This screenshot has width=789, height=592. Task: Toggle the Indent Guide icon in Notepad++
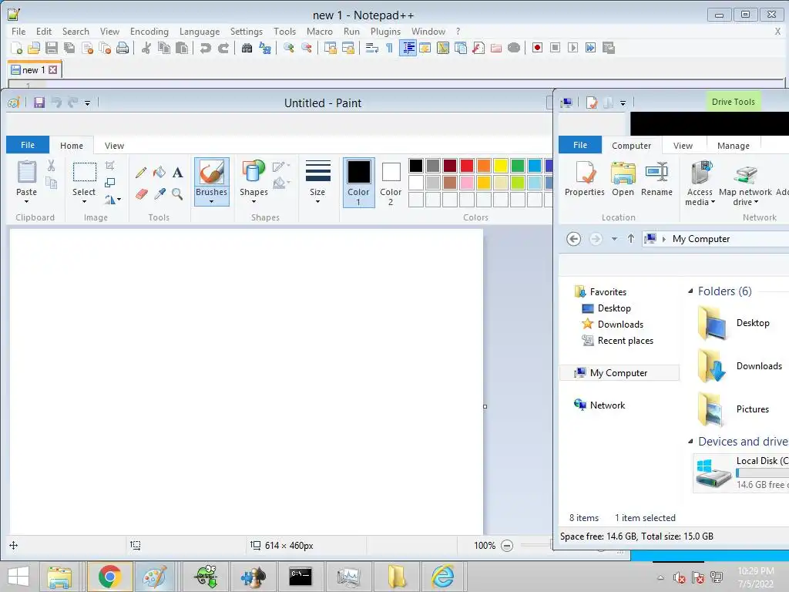408,48
